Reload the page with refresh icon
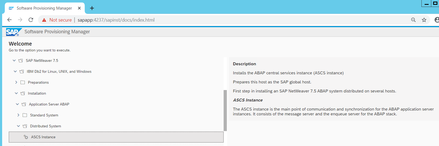The image size is (439, 146). coord(31,20)
